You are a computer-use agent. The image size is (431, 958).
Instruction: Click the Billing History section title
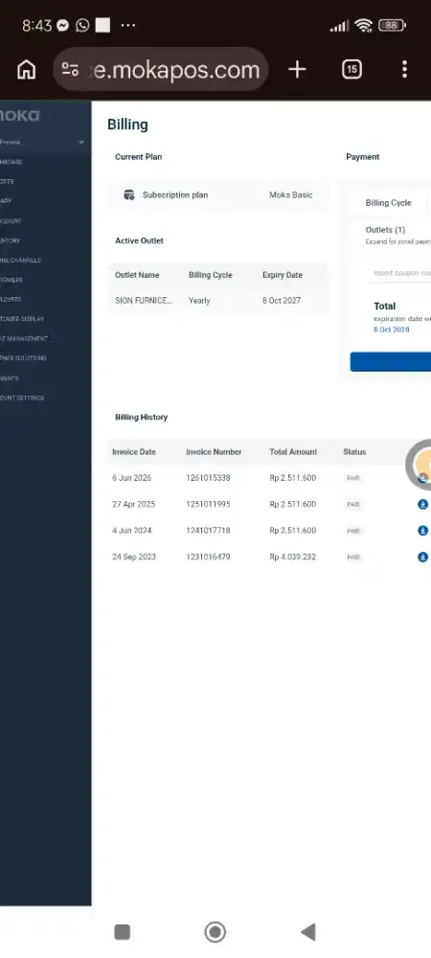(141, 418)
